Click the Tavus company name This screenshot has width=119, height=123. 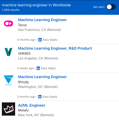(22, 25)
